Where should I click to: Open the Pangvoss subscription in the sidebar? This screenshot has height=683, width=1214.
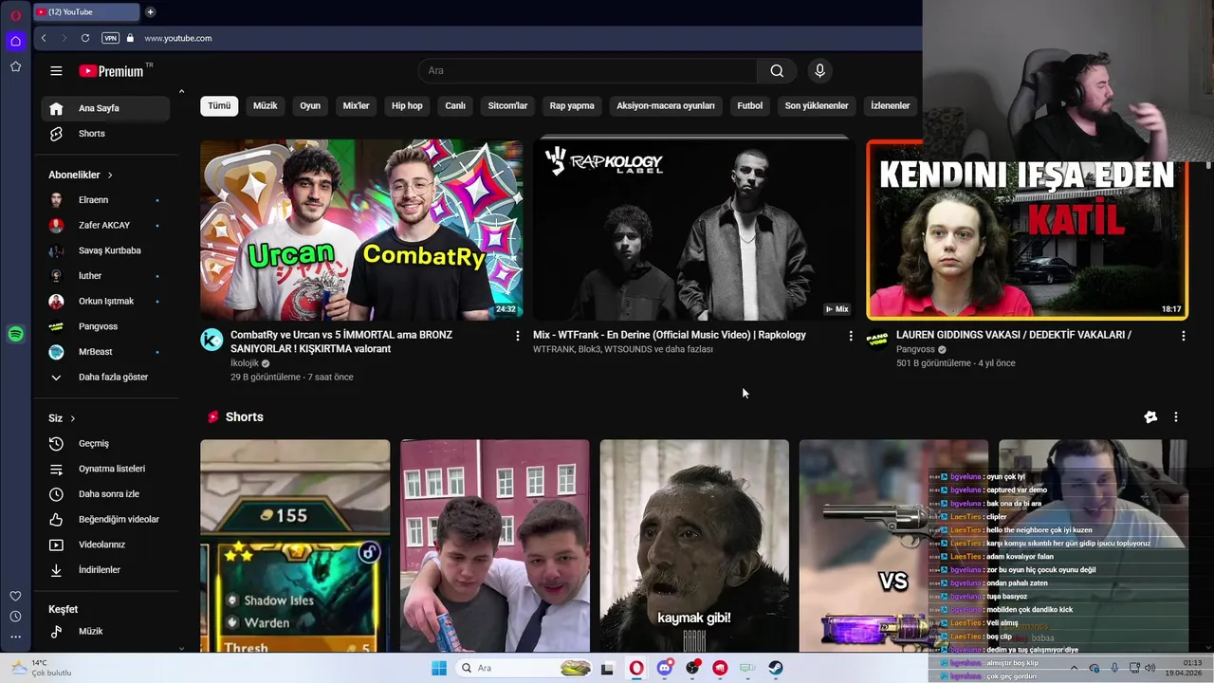tap(105, 326)
